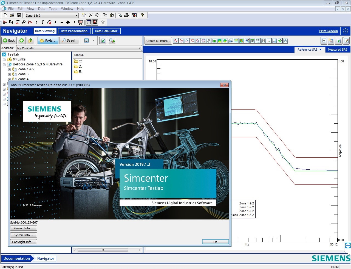Click the yellow question mark Help icon

tap(142, 15)
